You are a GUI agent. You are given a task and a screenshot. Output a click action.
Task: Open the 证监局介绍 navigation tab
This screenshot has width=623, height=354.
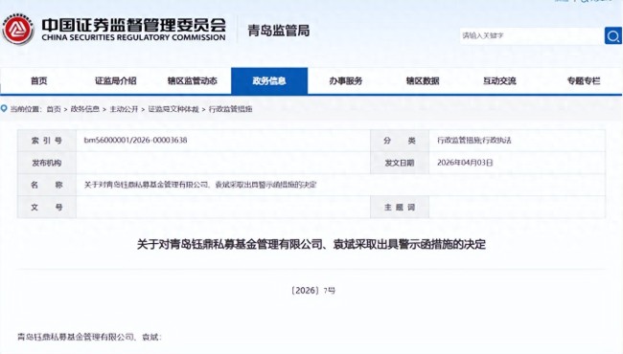tap(116, 81)
